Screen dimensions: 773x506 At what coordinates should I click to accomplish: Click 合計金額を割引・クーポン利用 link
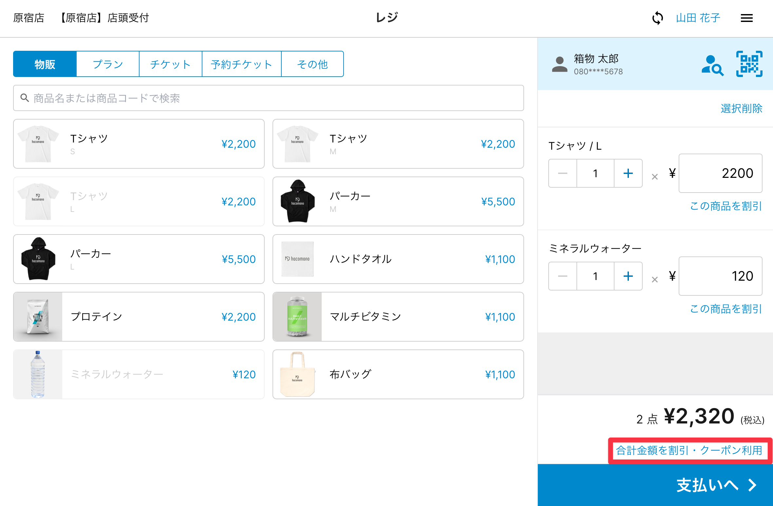[x=689, y=450]
